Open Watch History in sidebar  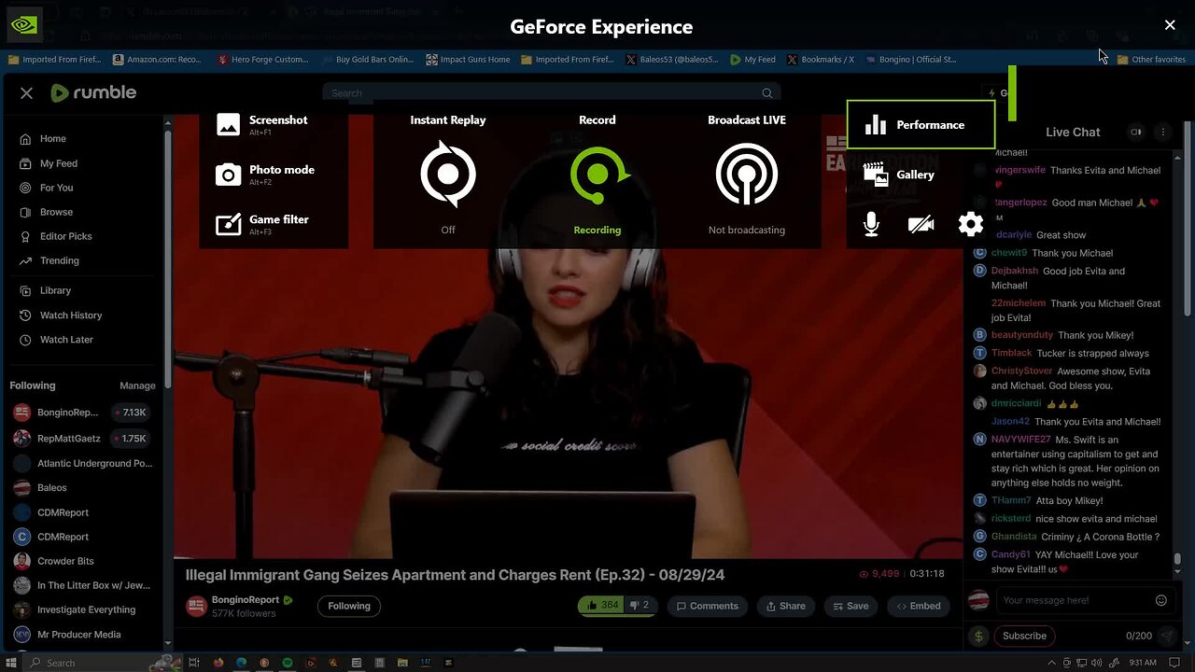[x=60, y=315]
